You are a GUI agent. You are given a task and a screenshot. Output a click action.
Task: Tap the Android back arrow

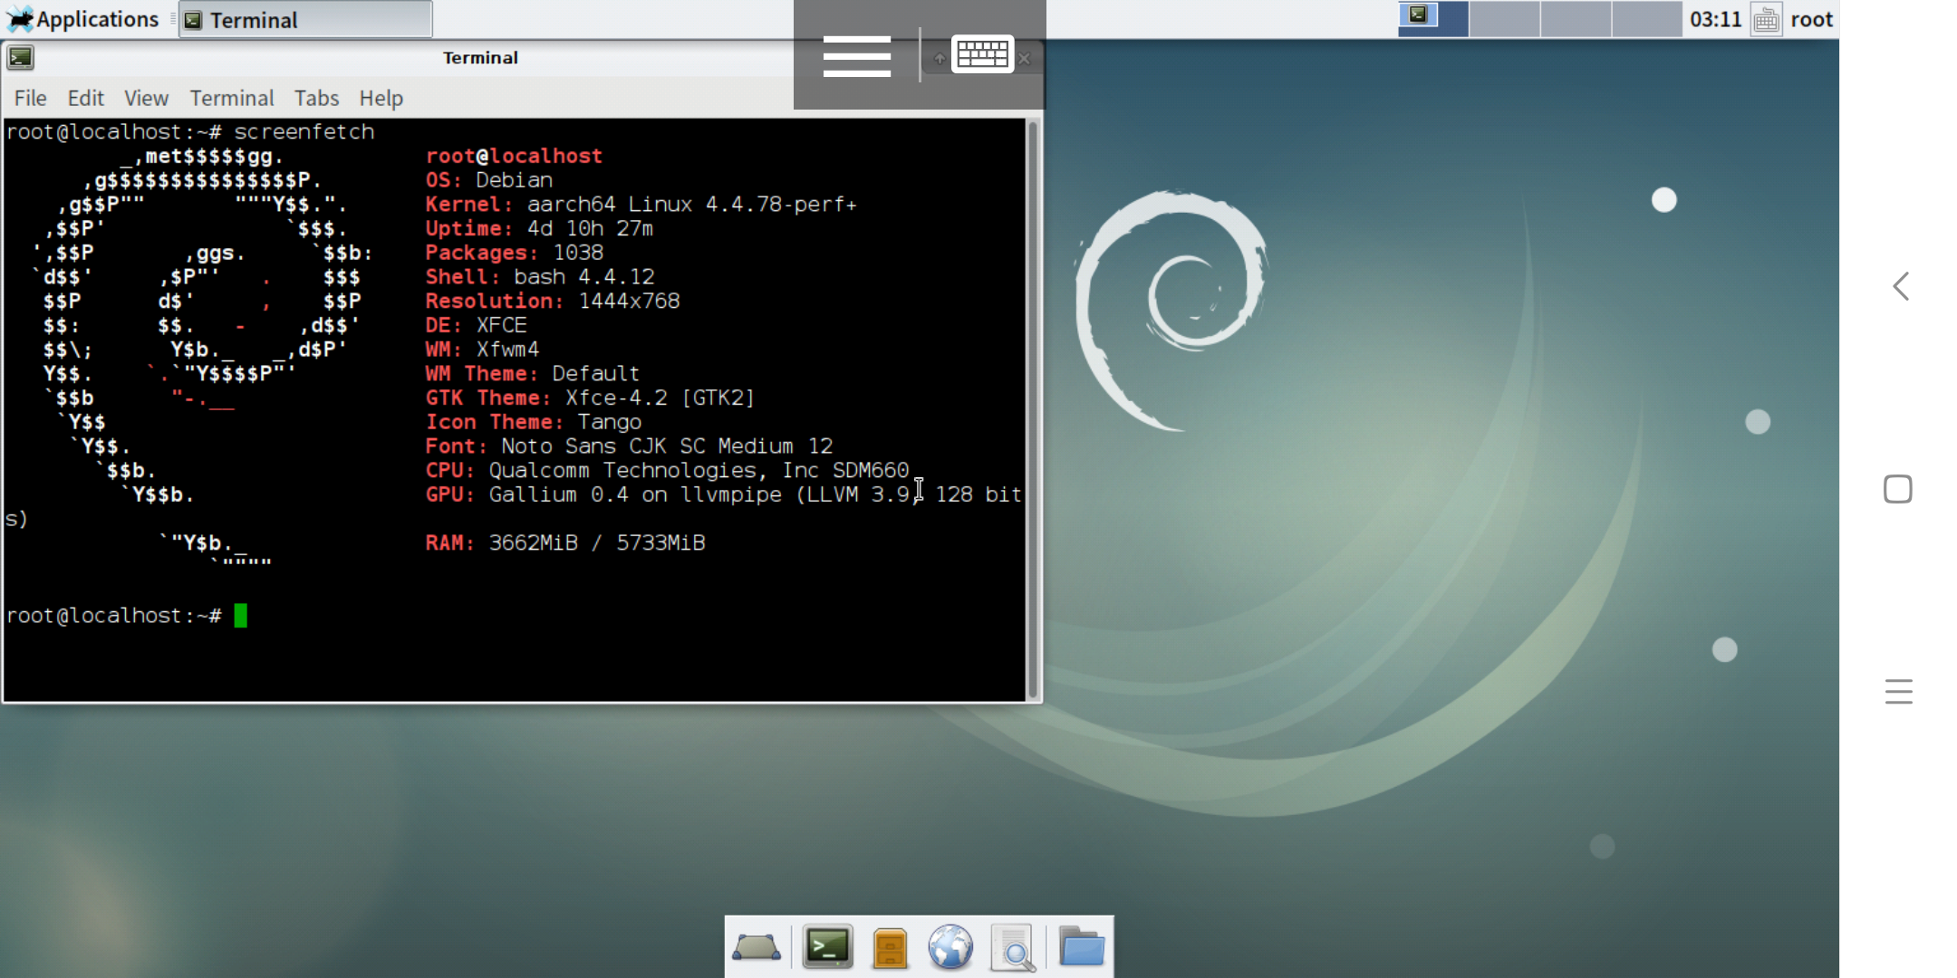click(x=1900, y=286)
